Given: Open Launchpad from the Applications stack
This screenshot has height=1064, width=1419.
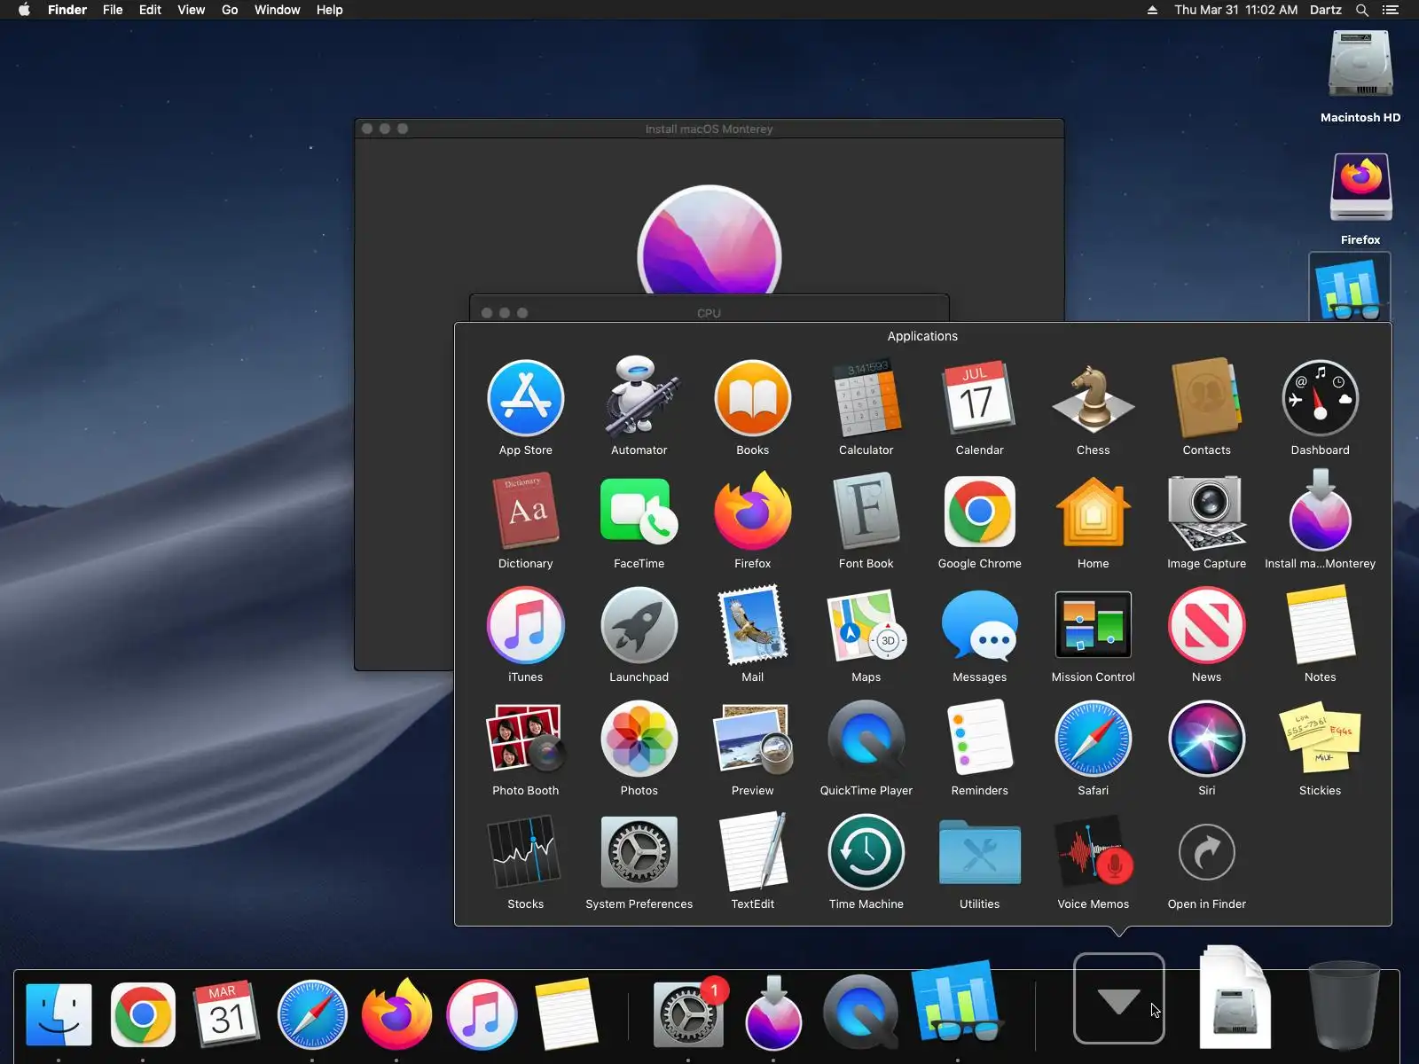Looking at the screenshot, I should click(x=639, y=625).
